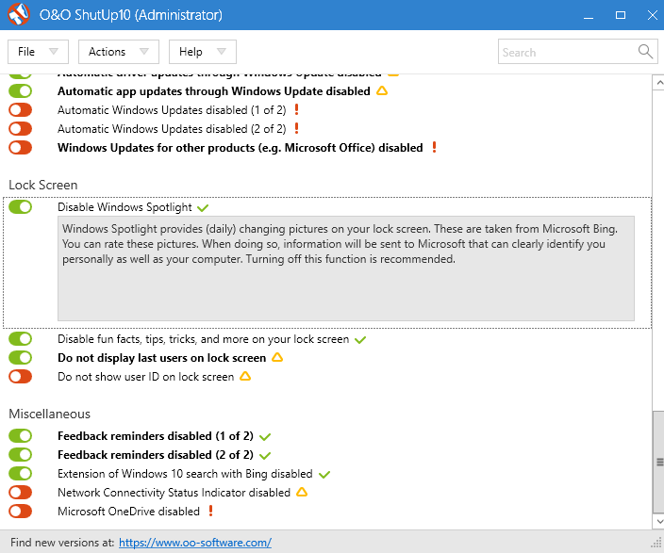Enable Automatic Windows Updates disabled (1 of 2) switch

21,109
